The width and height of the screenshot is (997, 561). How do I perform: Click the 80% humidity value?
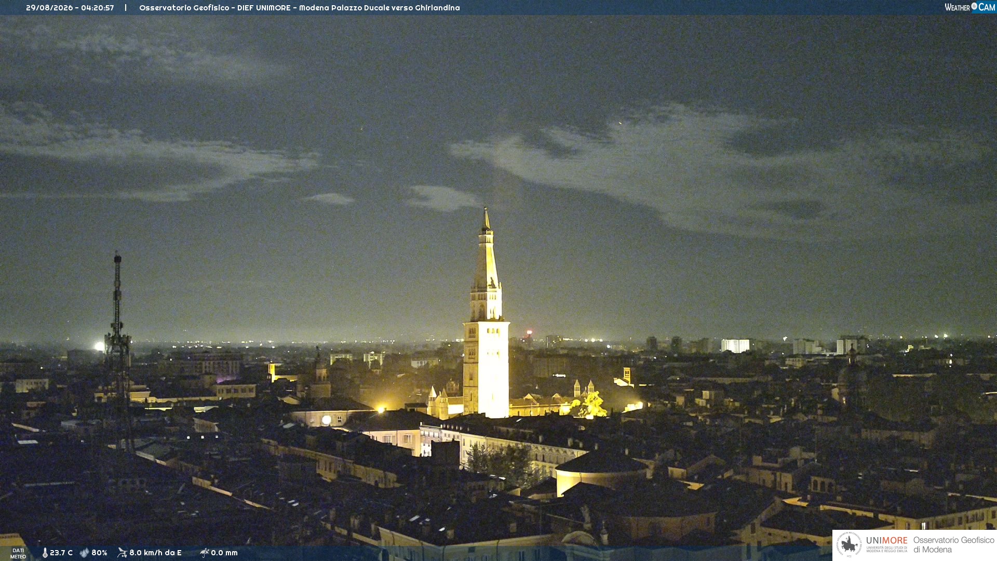[x=99, y=553]
